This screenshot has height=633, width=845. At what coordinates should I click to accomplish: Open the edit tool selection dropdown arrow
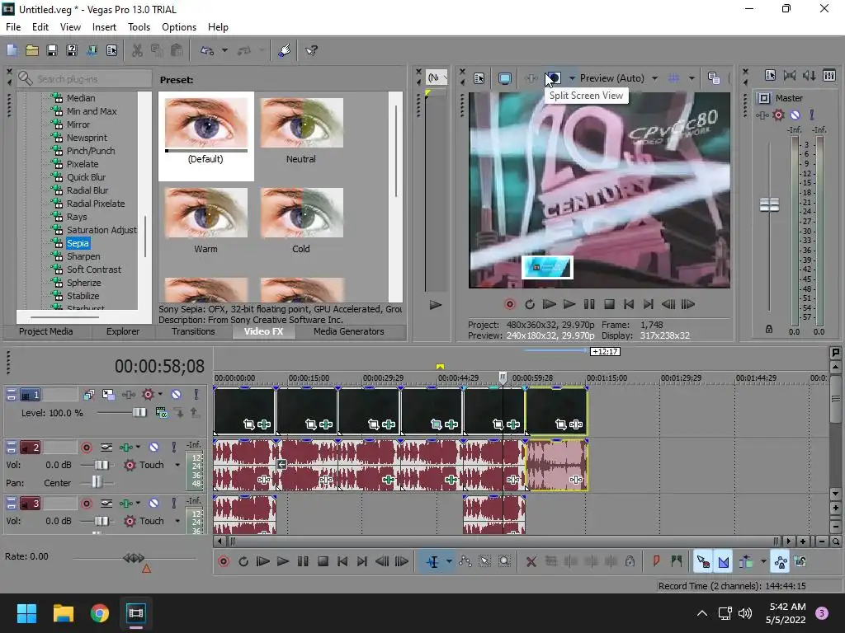coord(449,562)
